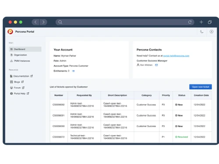The height and width of the screenshot is (164, 219).
Task: Click the PMM Instances icon
Action: (x=11, y=61)
